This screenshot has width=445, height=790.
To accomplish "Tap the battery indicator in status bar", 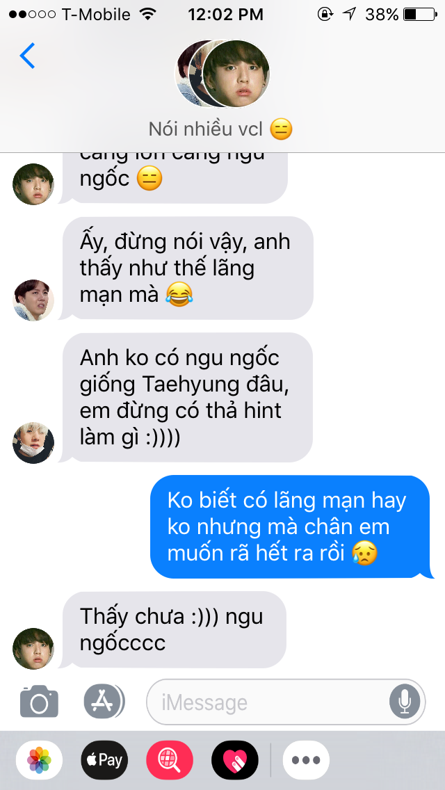I will tap(420, 15).
